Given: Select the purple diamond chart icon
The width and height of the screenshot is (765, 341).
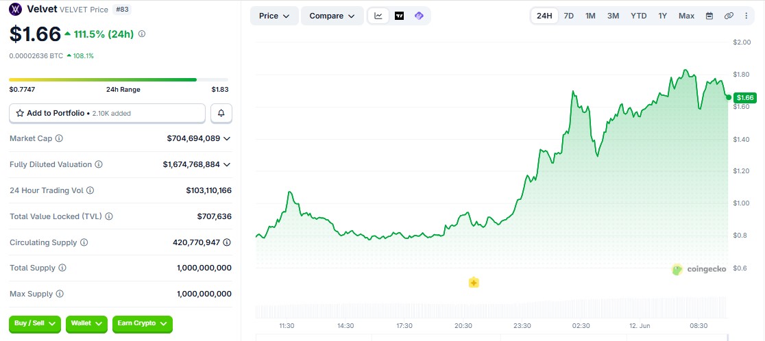Looking at the screenshot, I should (419, 16).
